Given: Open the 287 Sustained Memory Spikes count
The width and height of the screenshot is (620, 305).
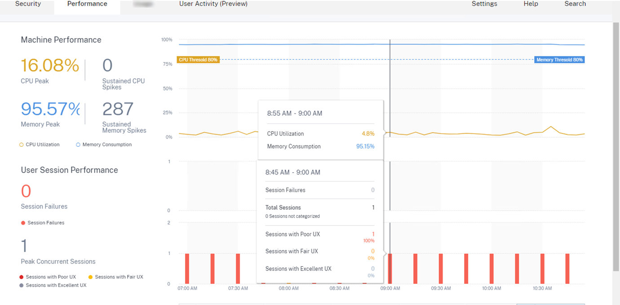Looking at the screenshot, I should 118,109.
